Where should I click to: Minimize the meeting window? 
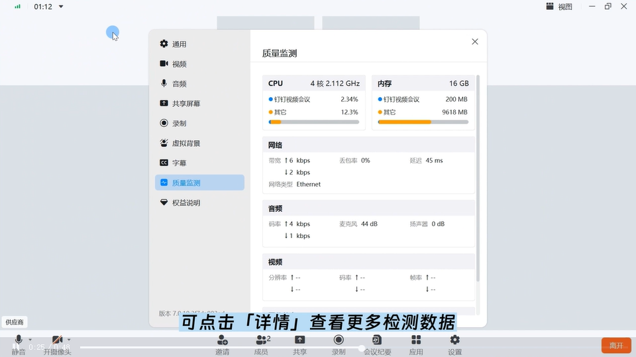(592, 7)
